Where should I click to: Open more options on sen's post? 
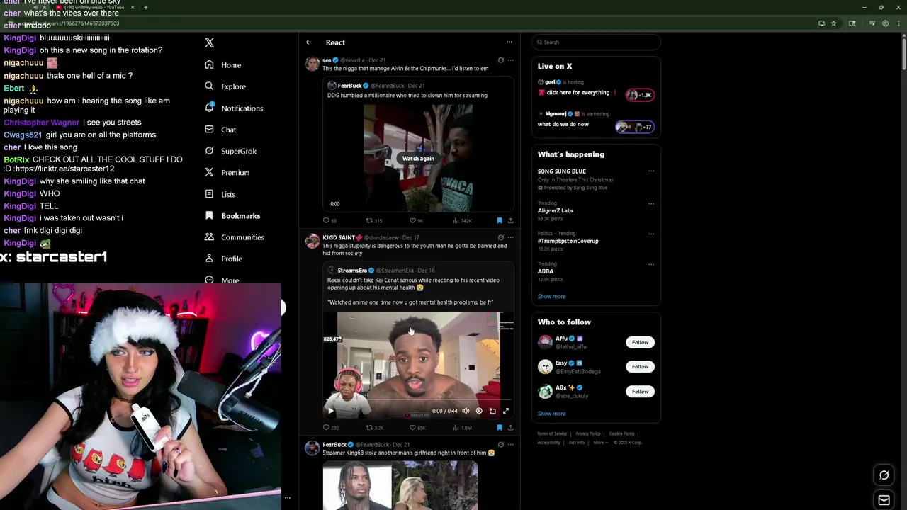tap(510, 60)
